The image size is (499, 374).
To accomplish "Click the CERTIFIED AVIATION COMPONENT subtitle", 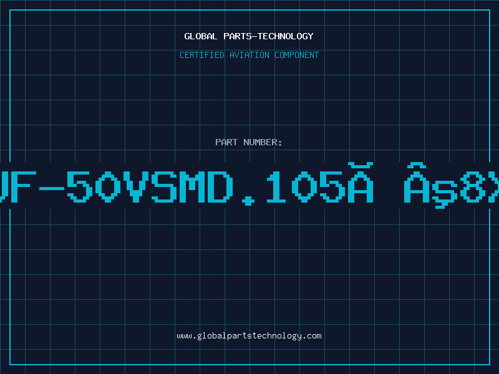I will click(x=249, y=55).
